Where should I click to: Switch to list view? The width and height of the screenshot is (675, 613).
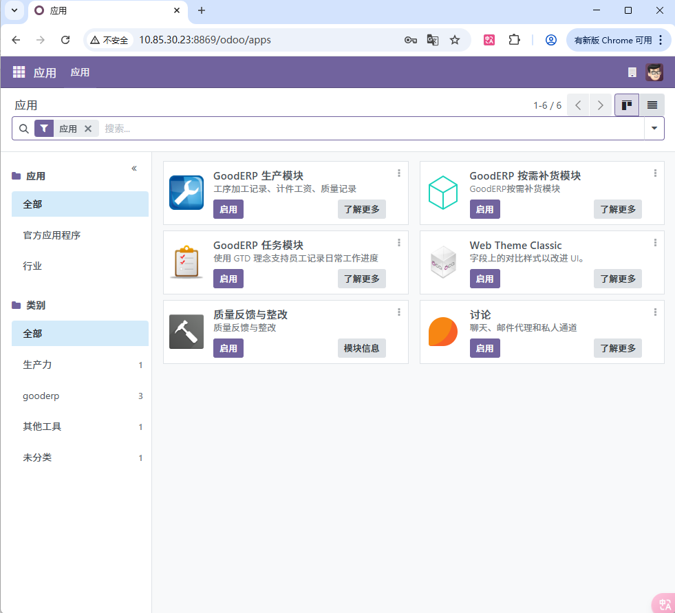(x=652, y=105)
